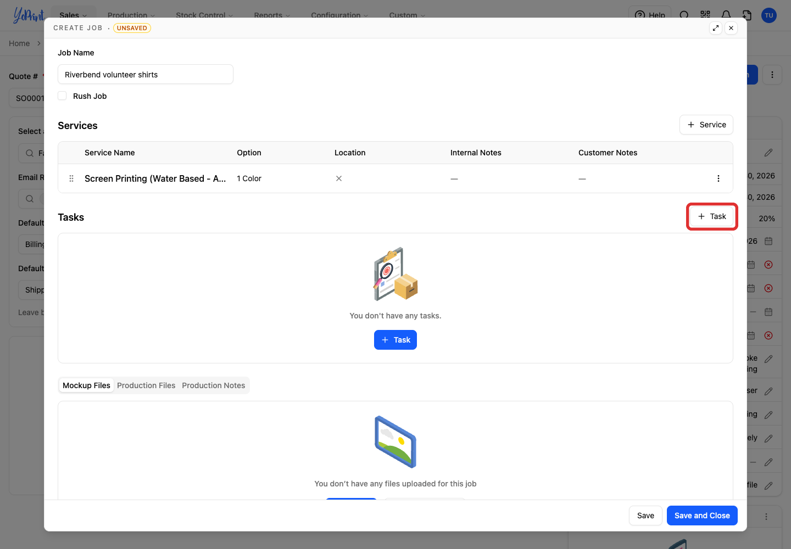The height and width of the screenshot is (549, 791).
Task: Click the Job Name input field
Action: point(146,74)
